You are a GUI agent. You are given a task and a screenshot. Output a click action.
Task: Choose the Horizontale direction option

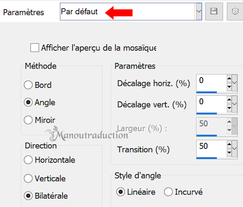click(x=28, y=160)
